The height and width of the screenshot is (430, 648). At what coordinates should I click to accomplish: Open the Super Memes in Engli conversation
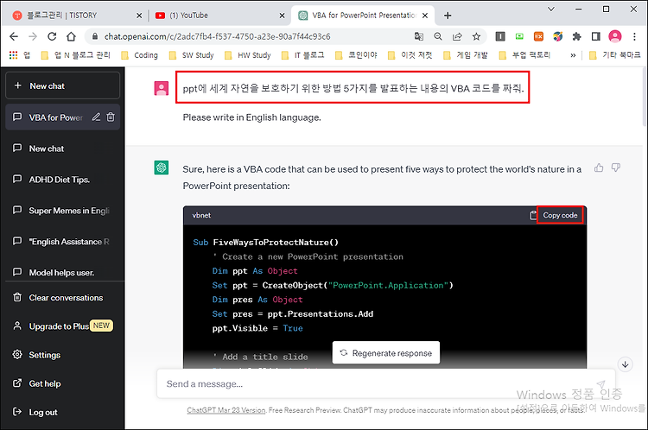(x=63, y=211)
